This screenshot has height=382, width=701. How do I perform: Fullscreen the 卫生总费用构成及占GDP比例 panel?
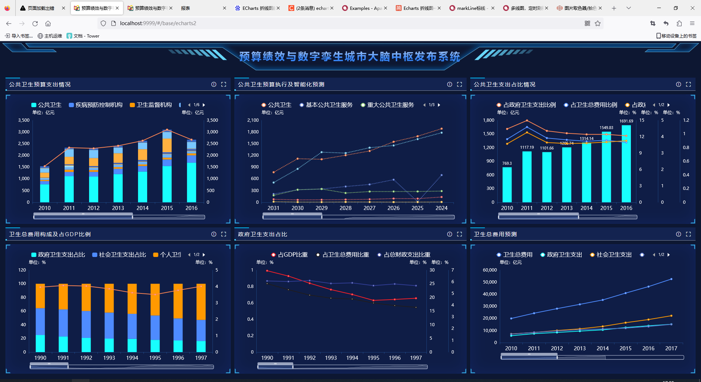(224, 234)
